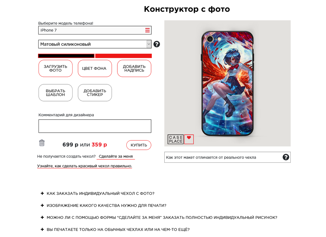Click the 'Купить' buy button

pos(139,145)
